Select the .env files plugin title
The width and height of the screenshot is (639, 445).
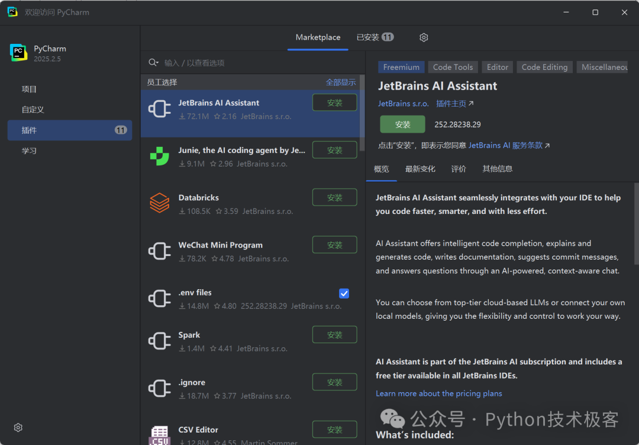coord(195,293)
